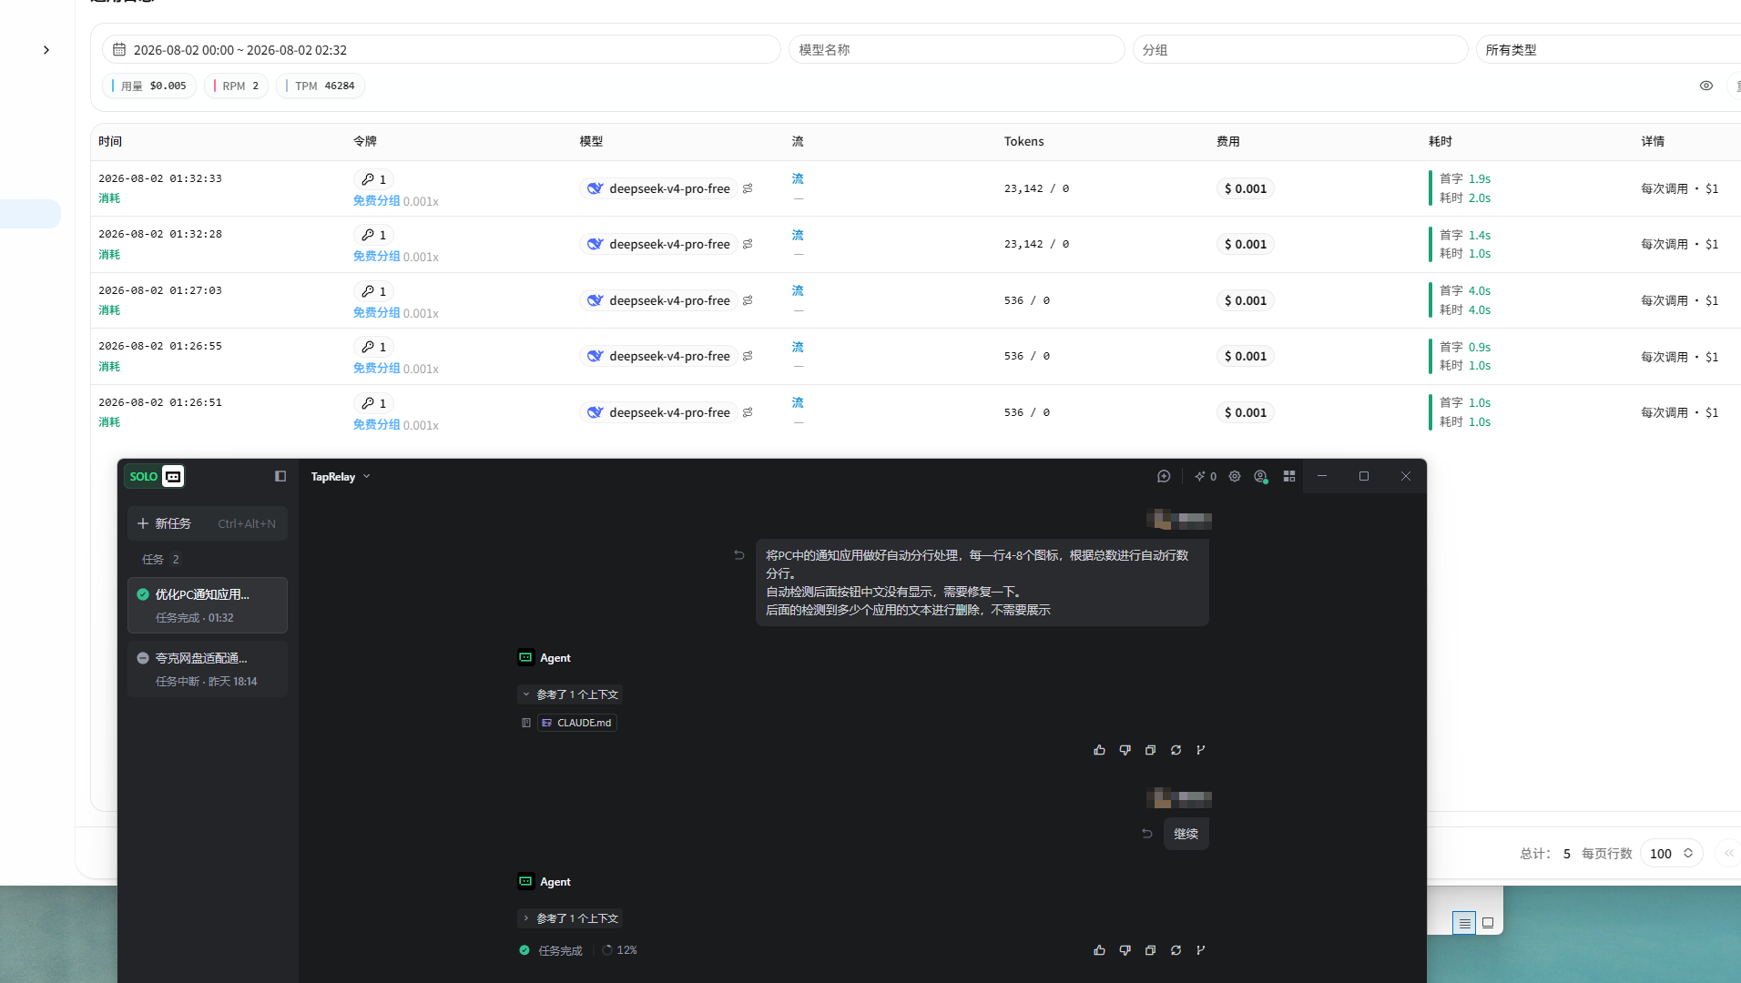Open SOLO settings gear
This screenshot has width=1741, height=983.
point(1235,476)
